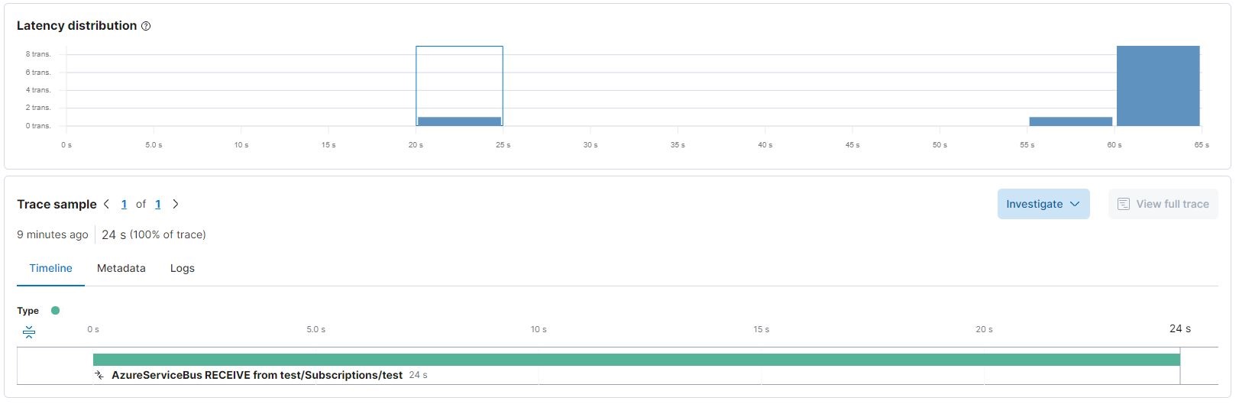Click the collapse timeline rows icon

click(x=29, y=332)
